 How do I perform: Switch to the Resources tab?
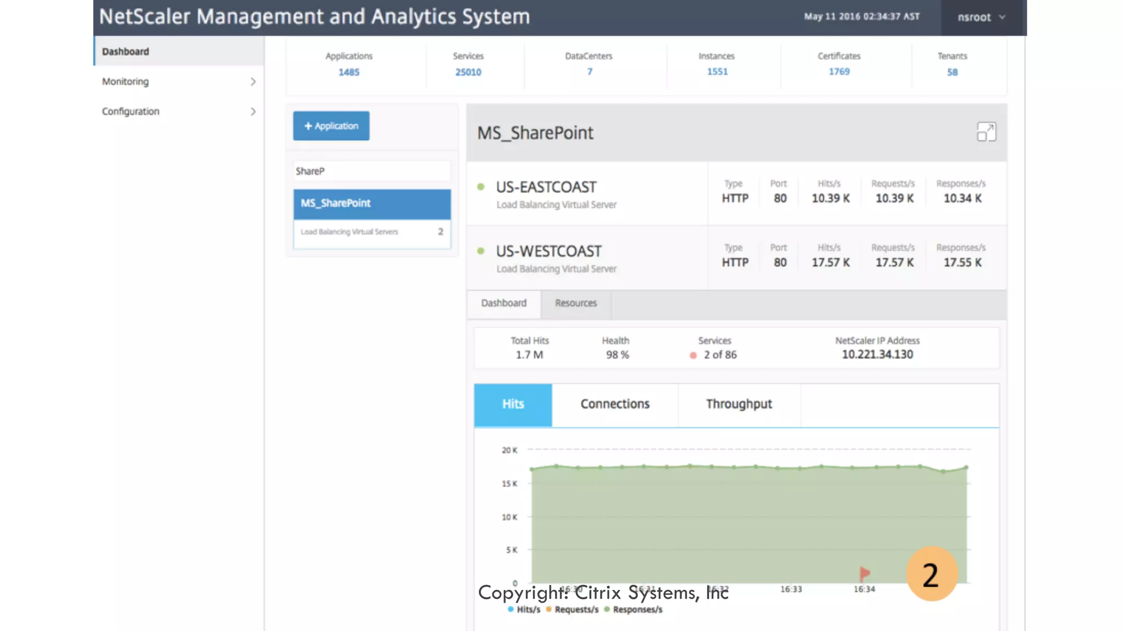[x=575, y=303]
